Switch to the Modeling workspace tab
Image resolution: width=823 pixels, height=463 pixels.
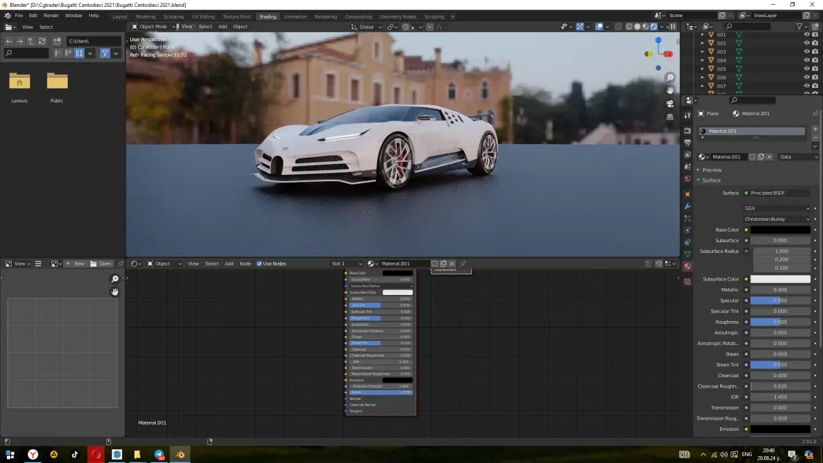click(145, 16)
